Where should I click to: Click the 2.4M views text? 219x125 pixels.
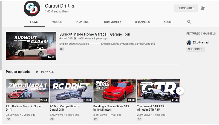100,115
